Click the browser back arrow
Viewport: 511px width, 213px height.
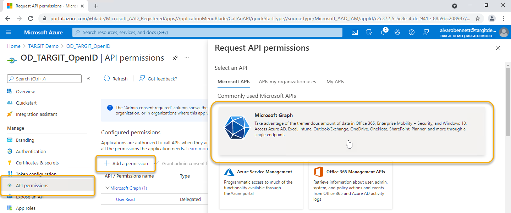tap(8, 18)
